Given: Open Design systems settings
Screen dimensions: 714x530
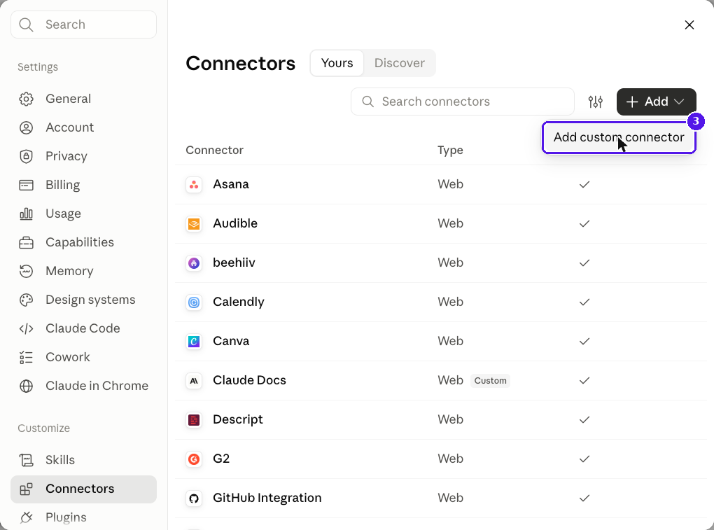Looking at the screenshot, I should pos(84,300).
